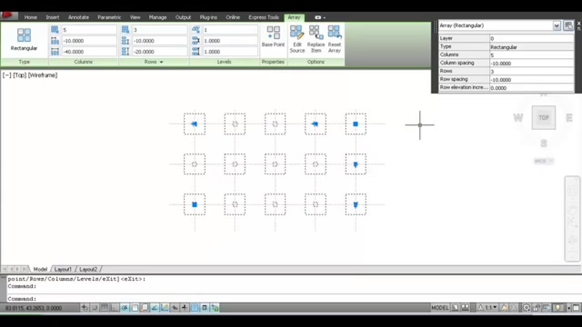The width and height of the screenshot is (582, 327).
Task: Open the [Wireframe] visual style control
Action: pos(43,75)
